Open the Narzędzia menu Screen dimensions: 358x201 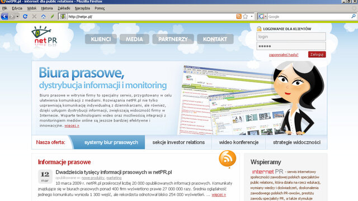(x=82, y=8)
